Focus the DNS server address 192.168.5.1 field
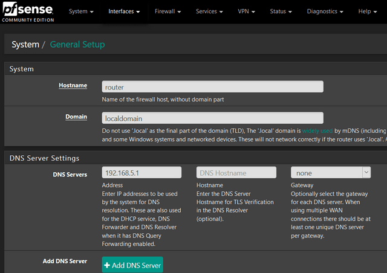 [141, 173]
